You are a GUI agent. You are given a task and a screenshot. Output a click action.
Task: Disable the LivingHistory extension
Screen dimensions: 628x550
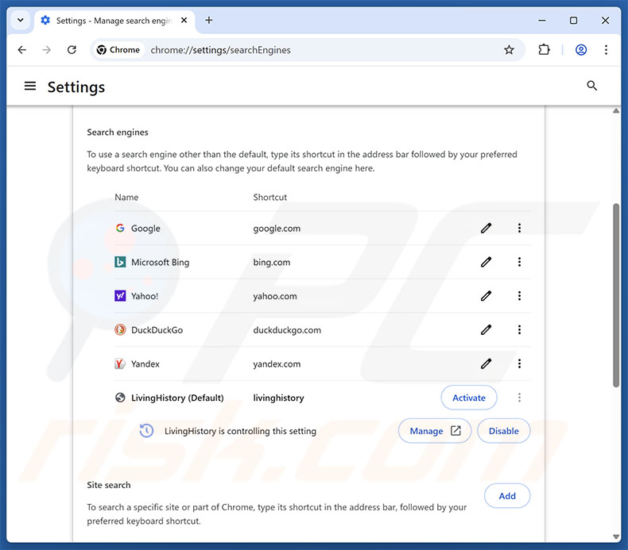[503, 431]
